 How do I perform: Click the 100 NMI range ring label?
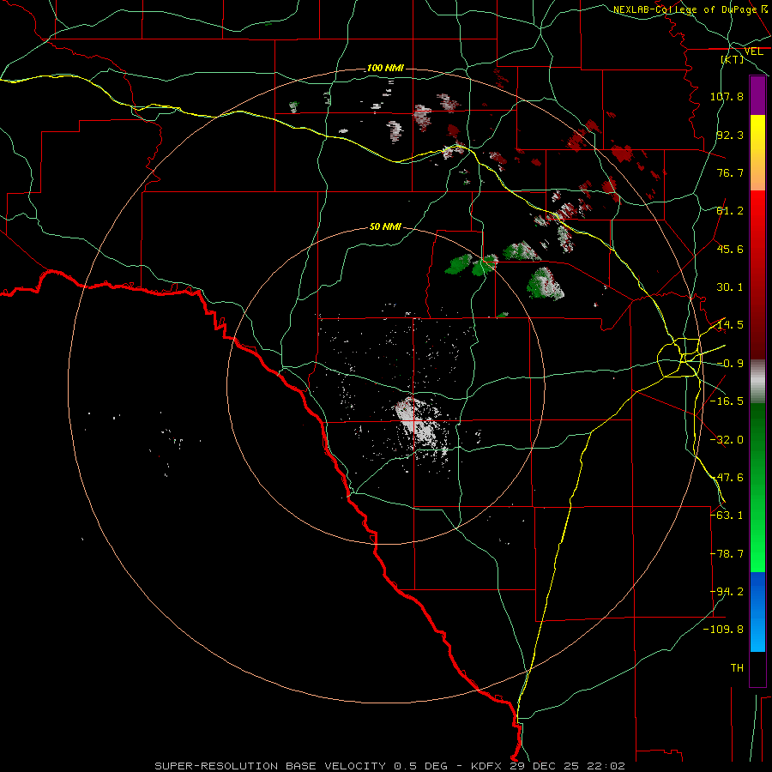pos(385,68)
